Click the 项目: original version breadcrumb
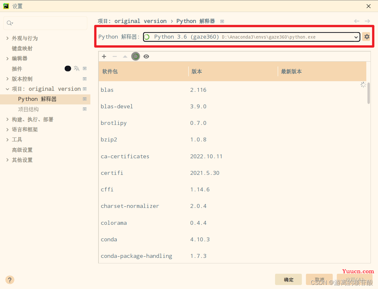Screen dimensions: 378x289 point(132,21)
